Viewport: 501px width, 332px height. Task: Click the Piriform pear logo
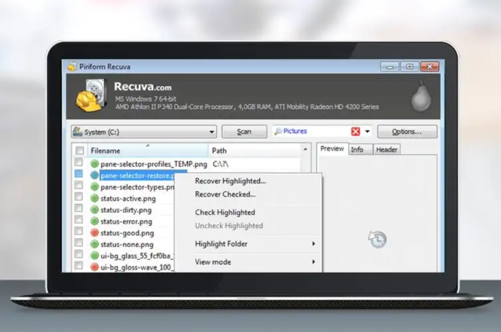point(418,98)
